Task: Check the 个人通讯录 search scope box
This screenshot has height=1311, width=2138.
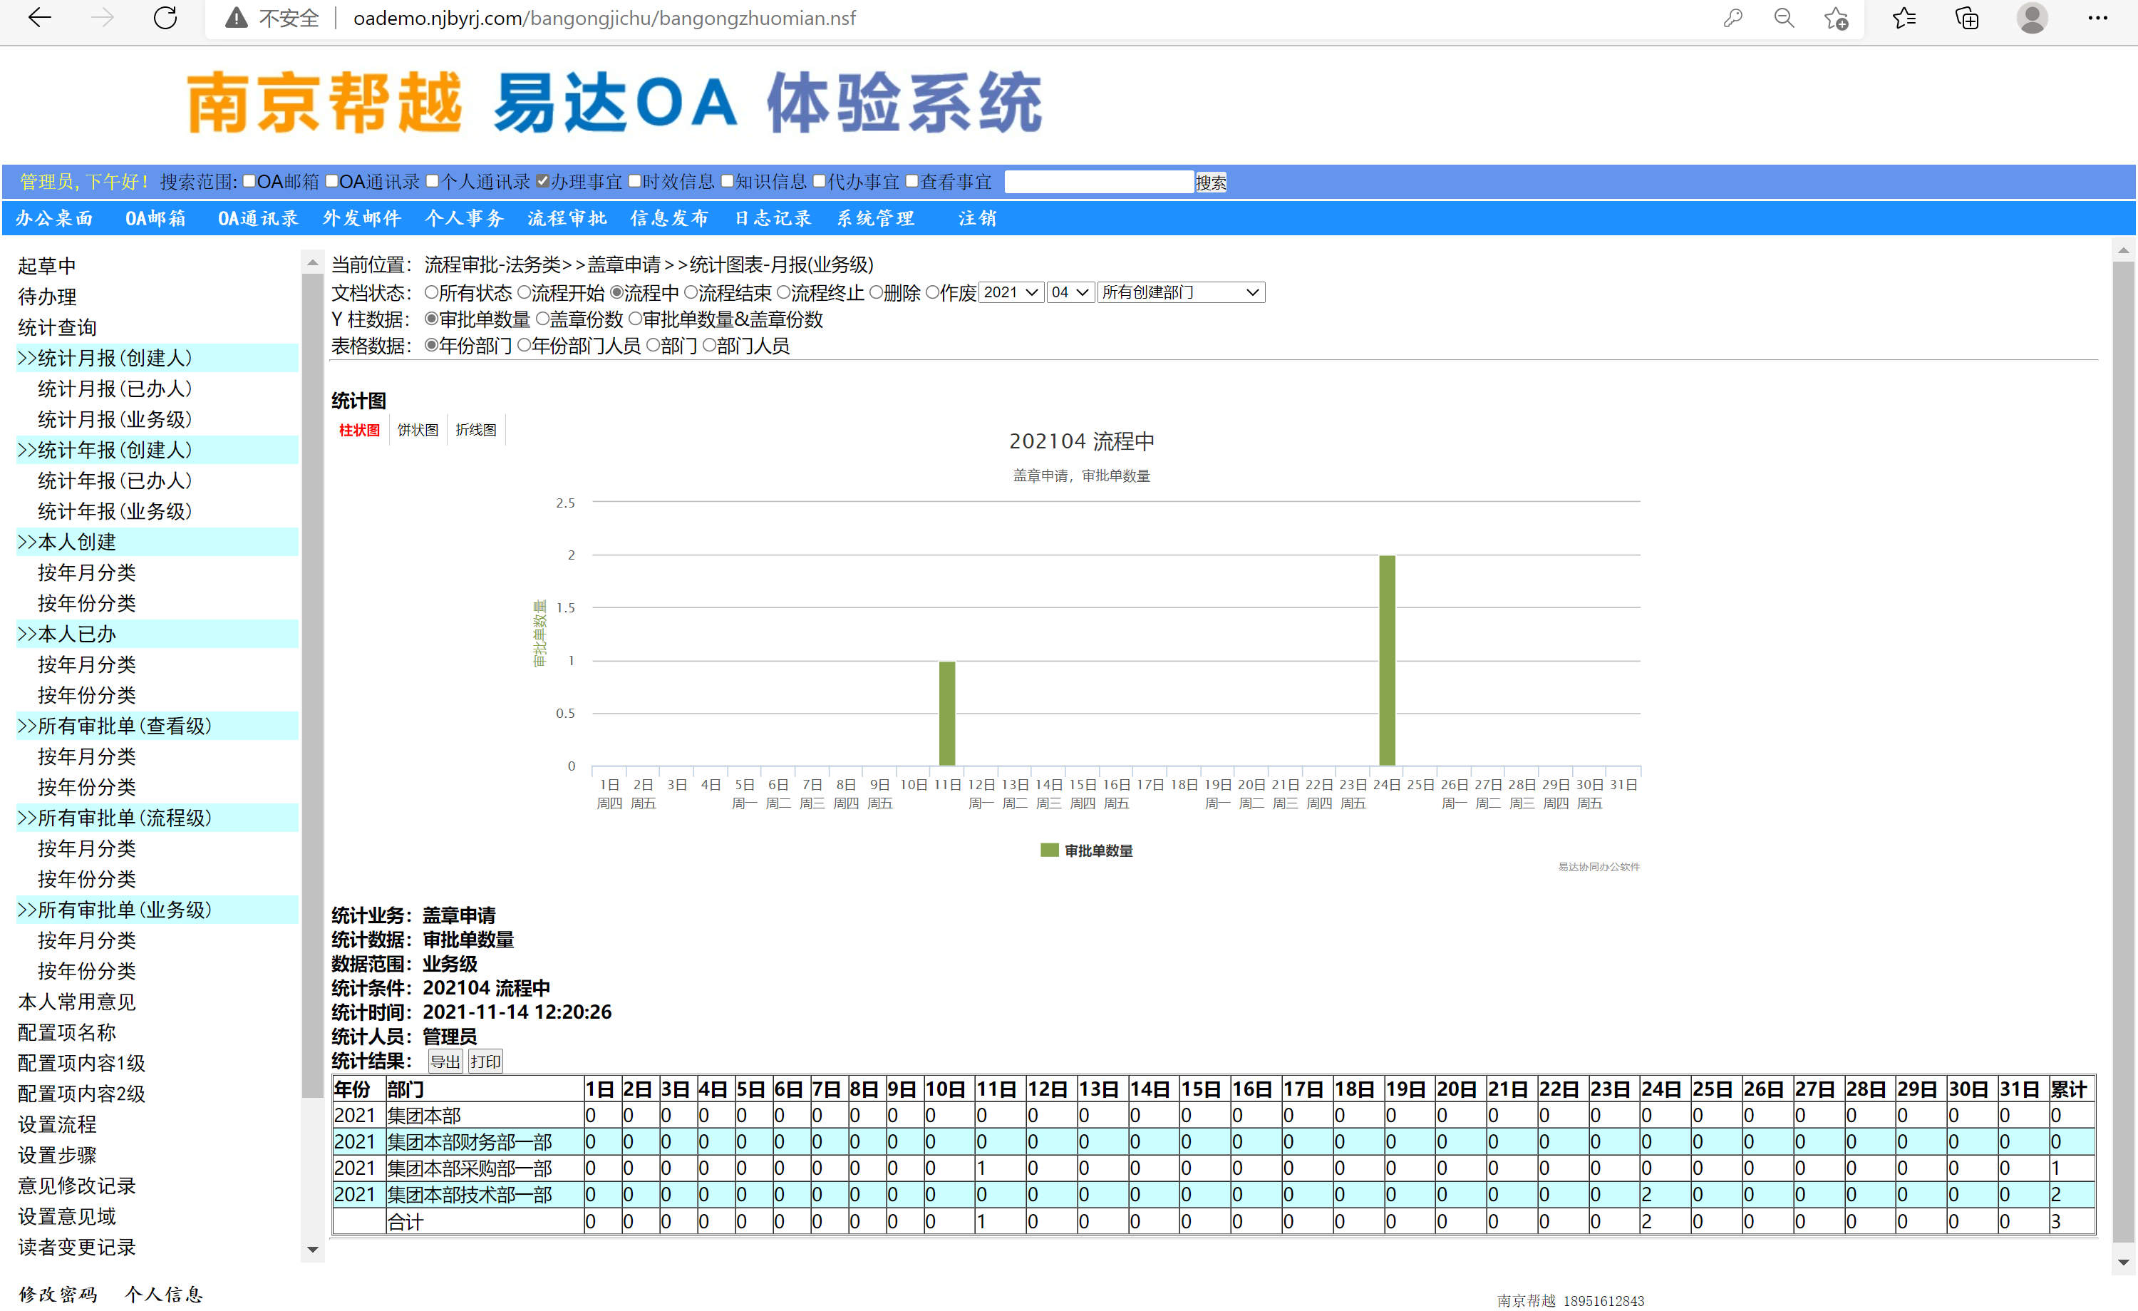Action: [x=433, y=180]
